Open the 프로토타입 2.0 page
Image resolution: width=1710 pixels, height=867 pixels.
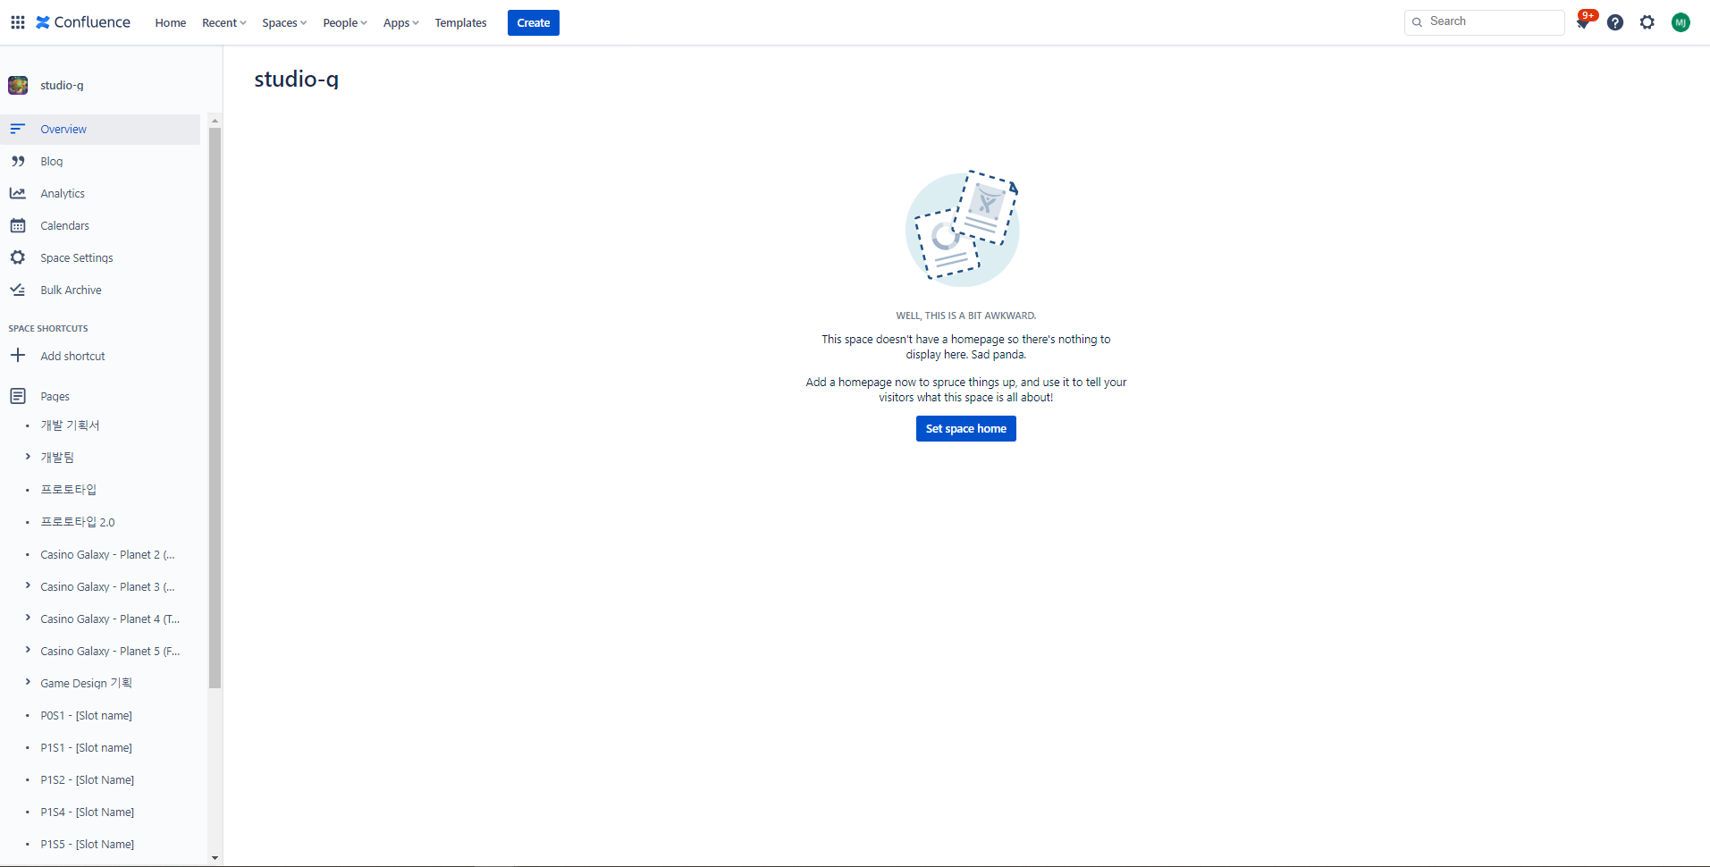coord(78,521)
